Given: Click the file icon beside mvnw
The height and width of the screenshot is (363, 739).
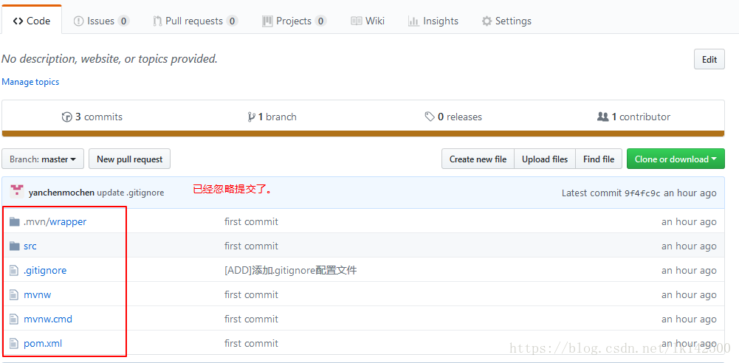Looking at the screenshot, I should 14,294.
